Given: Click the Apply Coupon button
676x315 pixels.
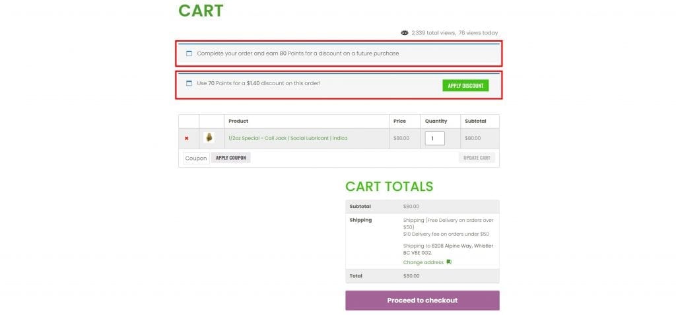Looking at the screenshot, I should tap(231, 158).
